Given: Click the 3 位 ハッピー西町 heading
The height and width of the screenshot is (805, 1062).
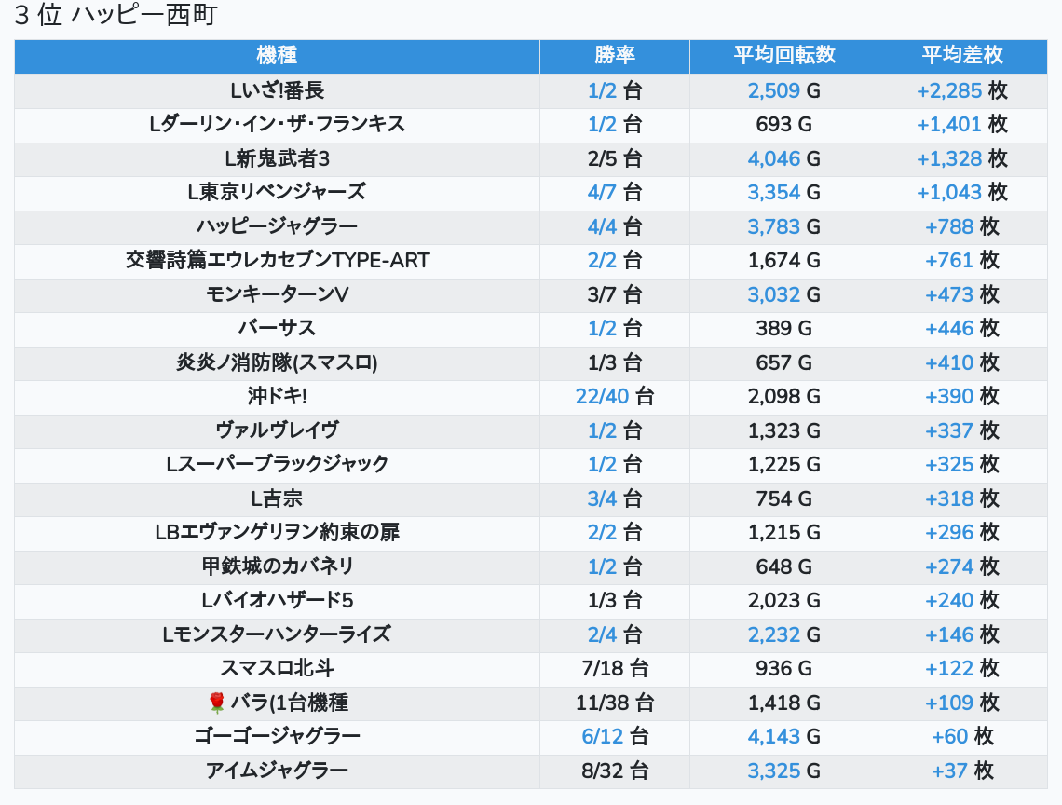Looking at the screenshot, I should pos(116,16).
